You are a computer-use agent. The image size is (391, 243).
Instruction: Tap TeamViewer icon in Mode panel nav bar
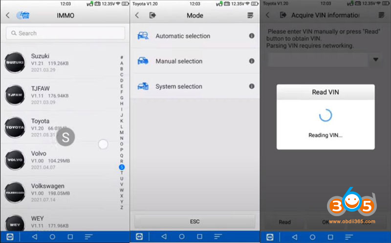pyautogui.click(x=139, y=237)
